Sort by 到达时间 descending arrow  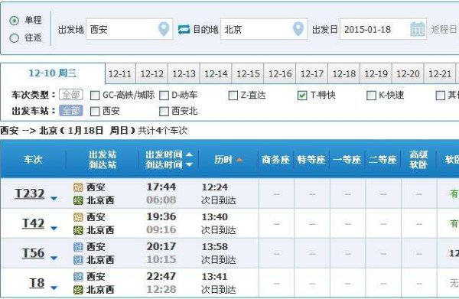click(189, 164)
